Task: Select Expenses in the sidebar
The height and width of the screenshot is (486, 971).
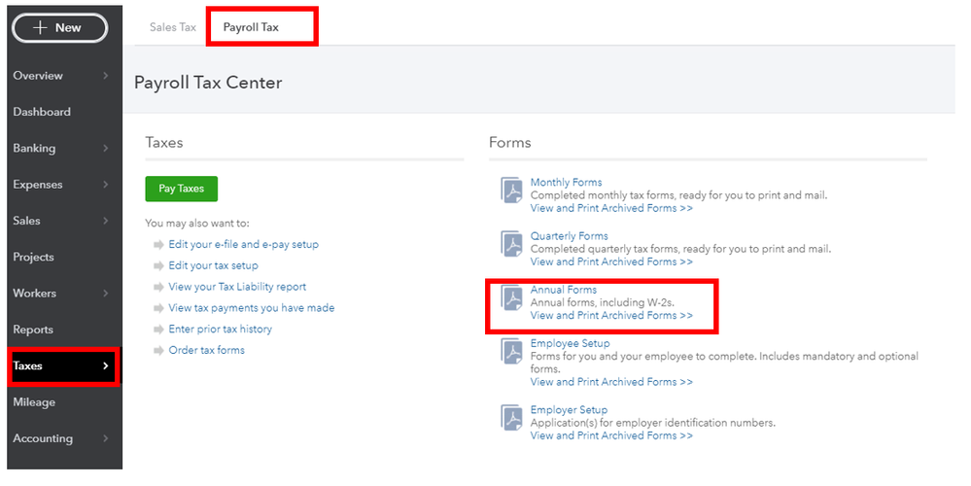Action: point(38,185)
